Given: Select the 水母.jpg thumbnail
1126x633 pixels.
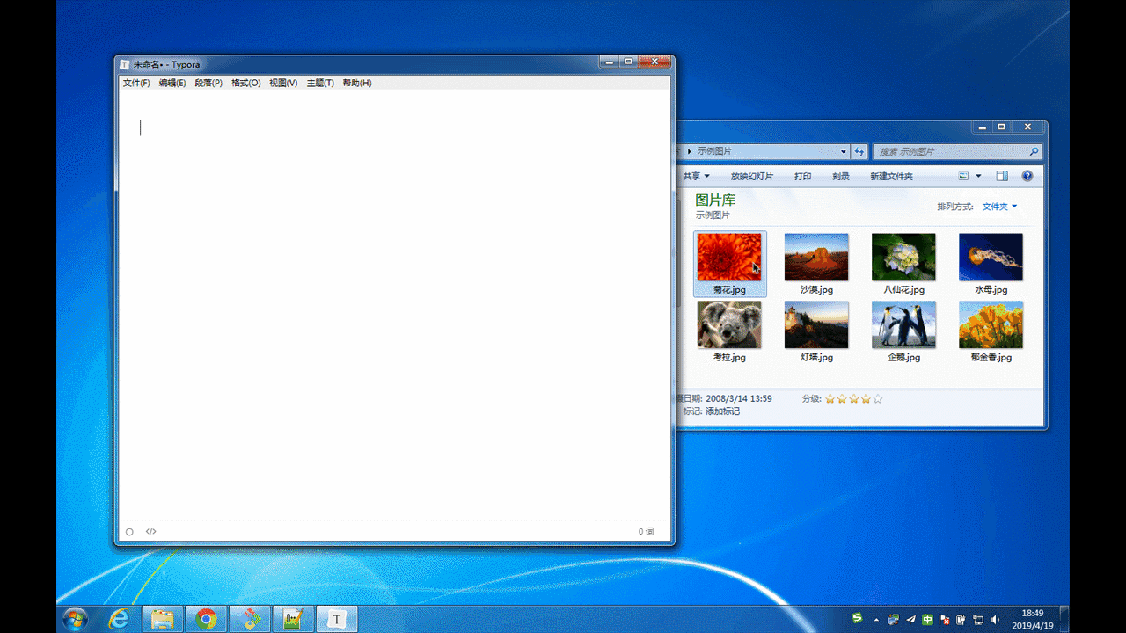Looking at the screenshot, I should pyautogui.click(x=990, y=256).
